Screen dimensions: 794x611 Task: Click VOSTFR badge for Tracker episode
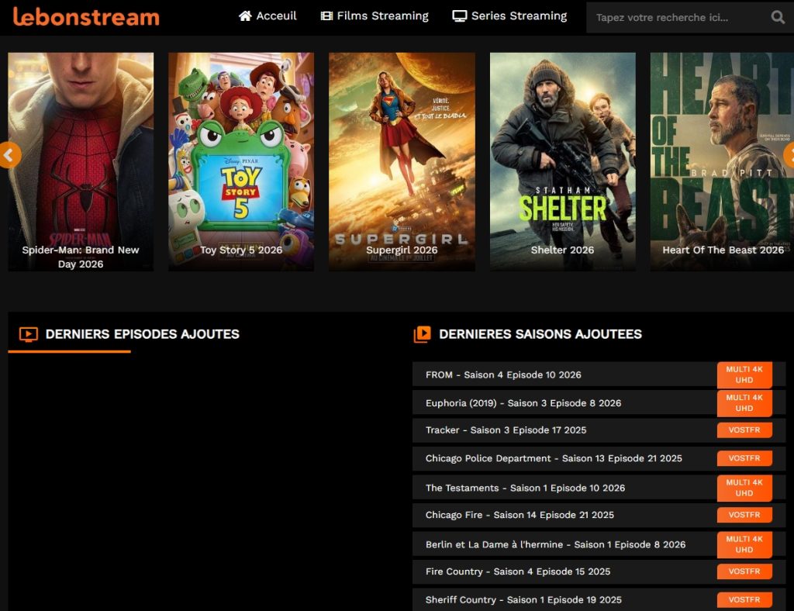[x=744, y=430]
